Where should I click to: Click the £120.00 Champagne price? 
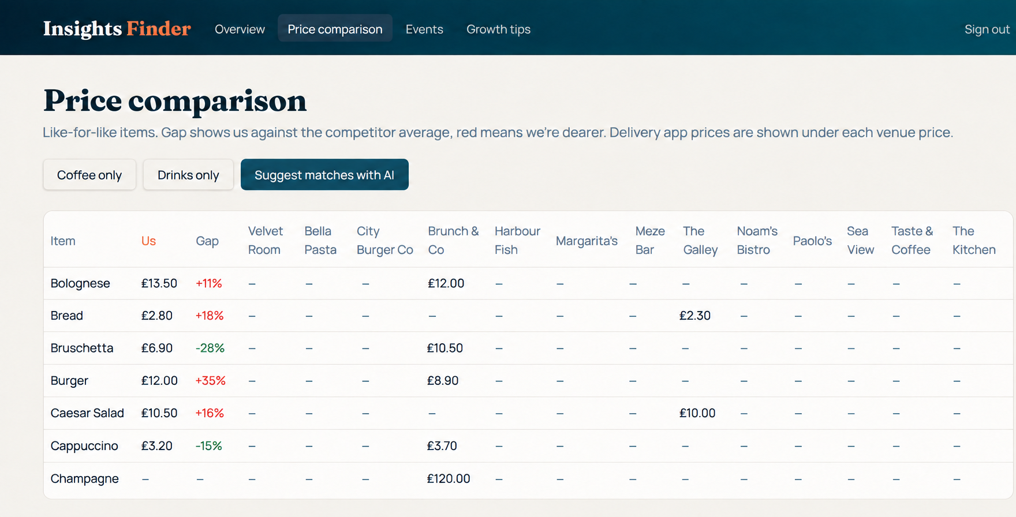coord(449,479)
